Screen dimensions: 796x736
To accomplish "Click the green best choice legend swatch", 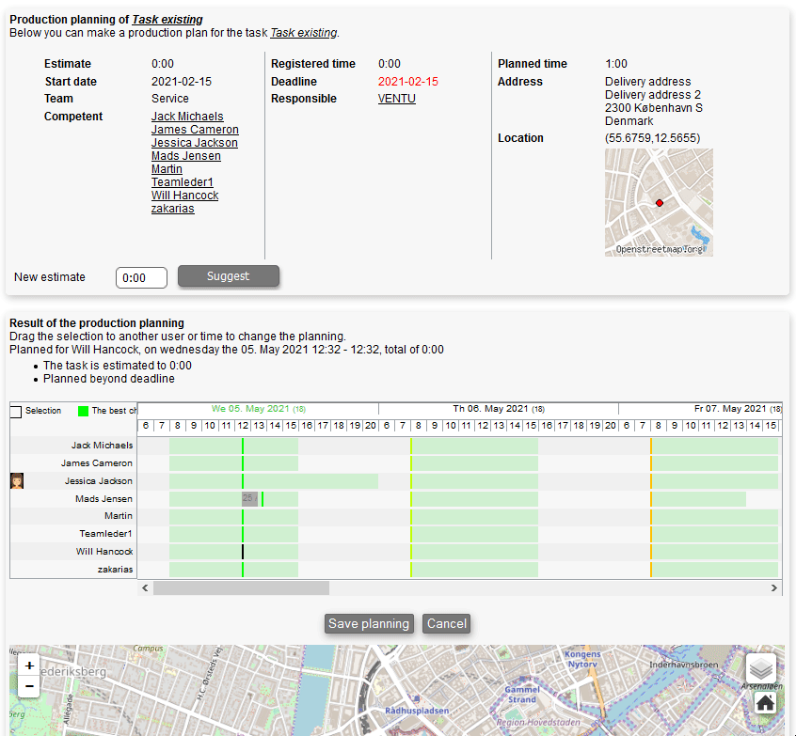I will (x=83, y=412).
